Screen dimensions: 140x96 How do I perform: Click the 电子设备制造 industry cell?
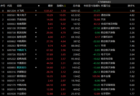(x=108, y=85)
